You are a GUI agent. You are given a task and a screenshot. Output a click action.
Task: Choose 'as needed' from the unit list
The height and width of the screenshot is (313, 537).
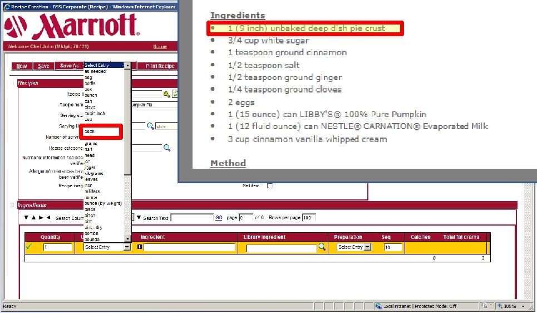[x=95, y=71]
